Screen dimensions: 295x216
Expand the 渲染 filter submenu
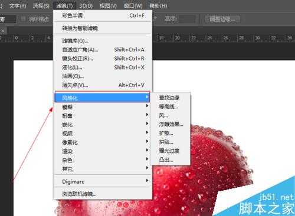103,151
